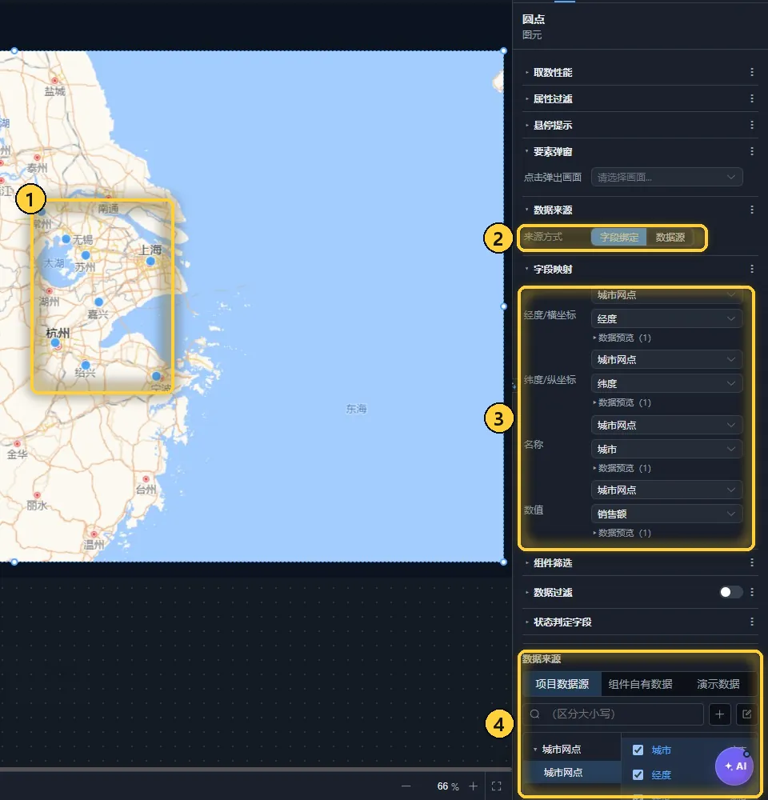Zoom out the canvas with minus icon

click(406, 786)
